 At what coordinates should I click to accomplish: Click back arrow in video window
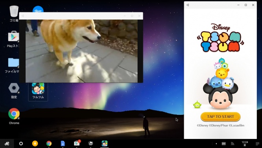[23, 16]
